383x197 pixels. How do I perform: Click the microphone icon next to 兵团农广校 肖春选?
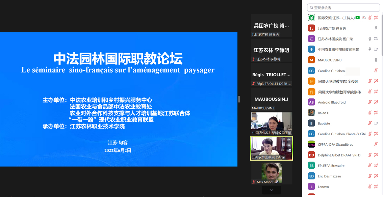click(x=376, y=28)
